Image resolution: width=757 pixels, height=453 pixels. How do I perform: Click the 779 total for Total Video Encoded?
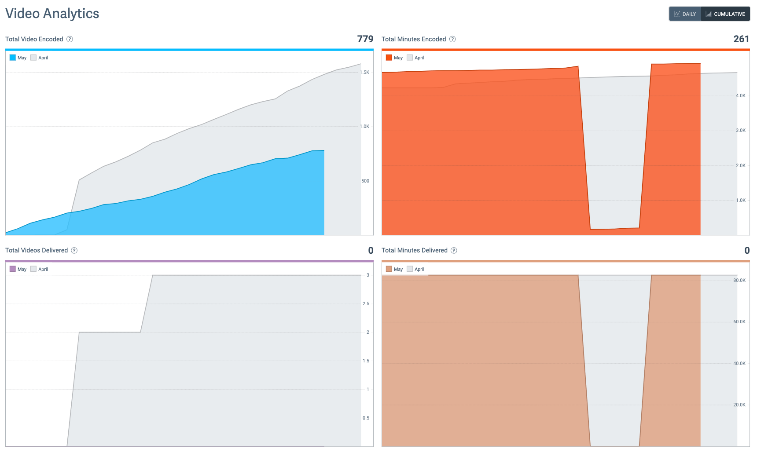pyautogui.click(x=365, y=39)
